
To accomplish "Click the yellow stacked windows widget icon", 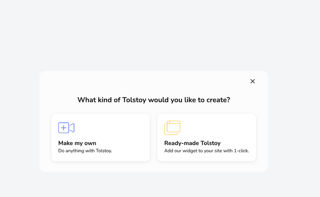I will (172, 128).
